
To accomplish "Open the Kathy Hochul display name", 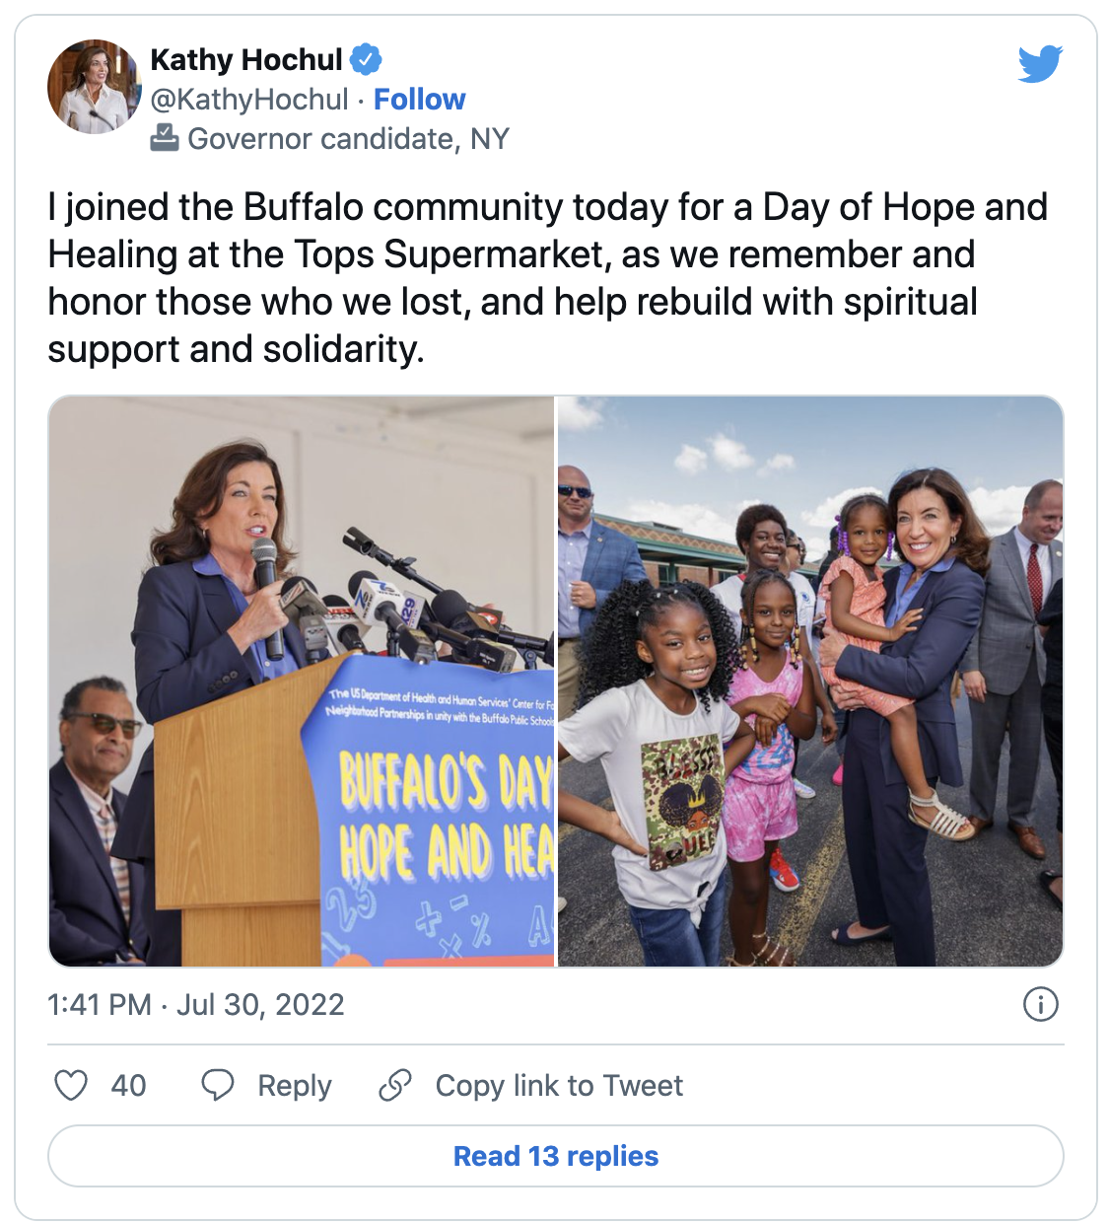I will 245,59.
